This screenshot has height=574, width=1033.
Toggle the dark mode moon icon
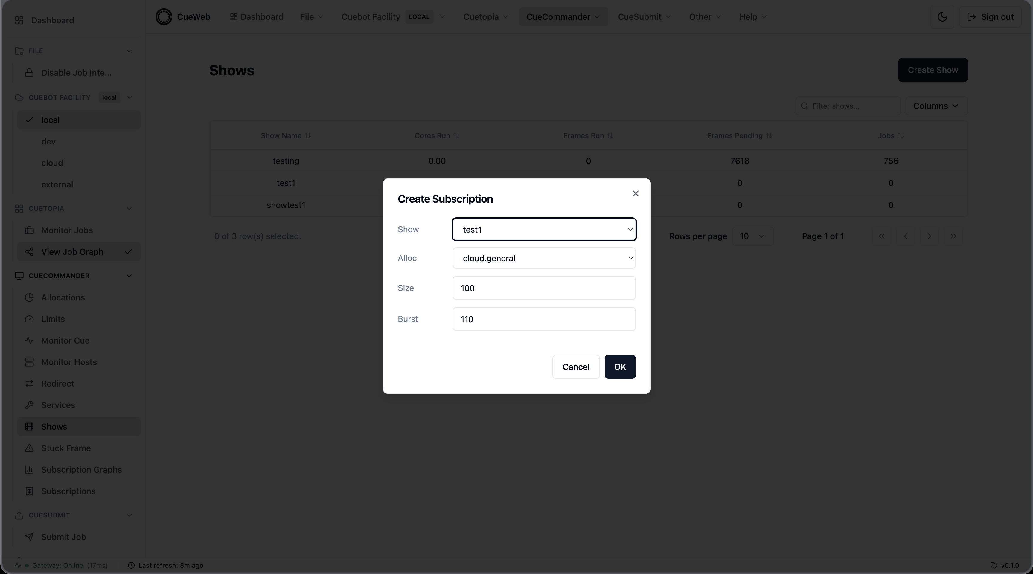[942, 17]
